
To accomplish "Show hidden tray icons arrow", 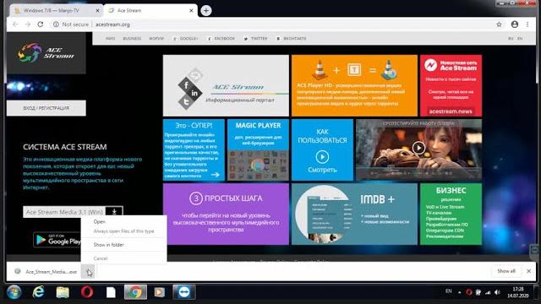I will point(460,292).
